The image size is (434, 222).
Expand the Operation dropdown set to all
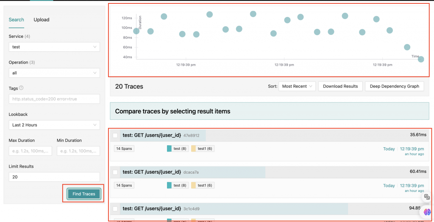[x=54, y=73]
